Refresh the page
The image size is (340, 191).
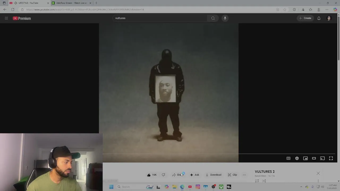tap(12, 10)
